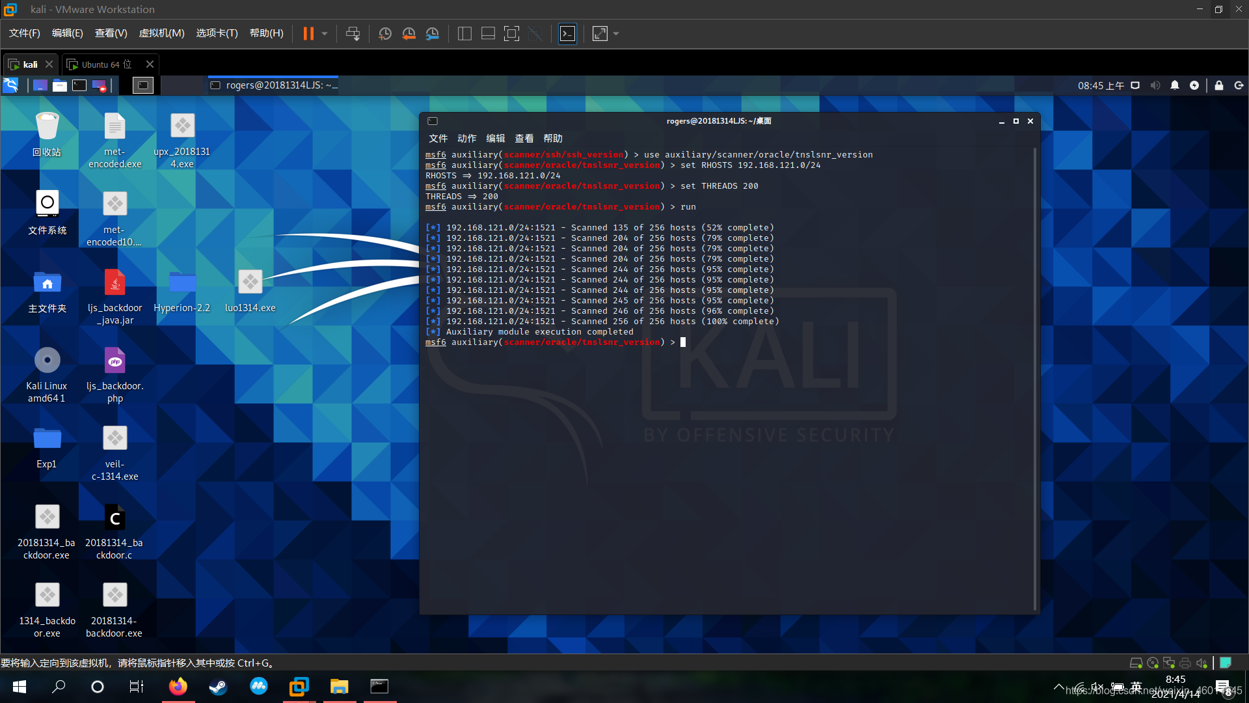The width and height of the screenshot is (1249, 703).
Task: Open the 文件(F) menu in VMware
Action: (25, 33)
